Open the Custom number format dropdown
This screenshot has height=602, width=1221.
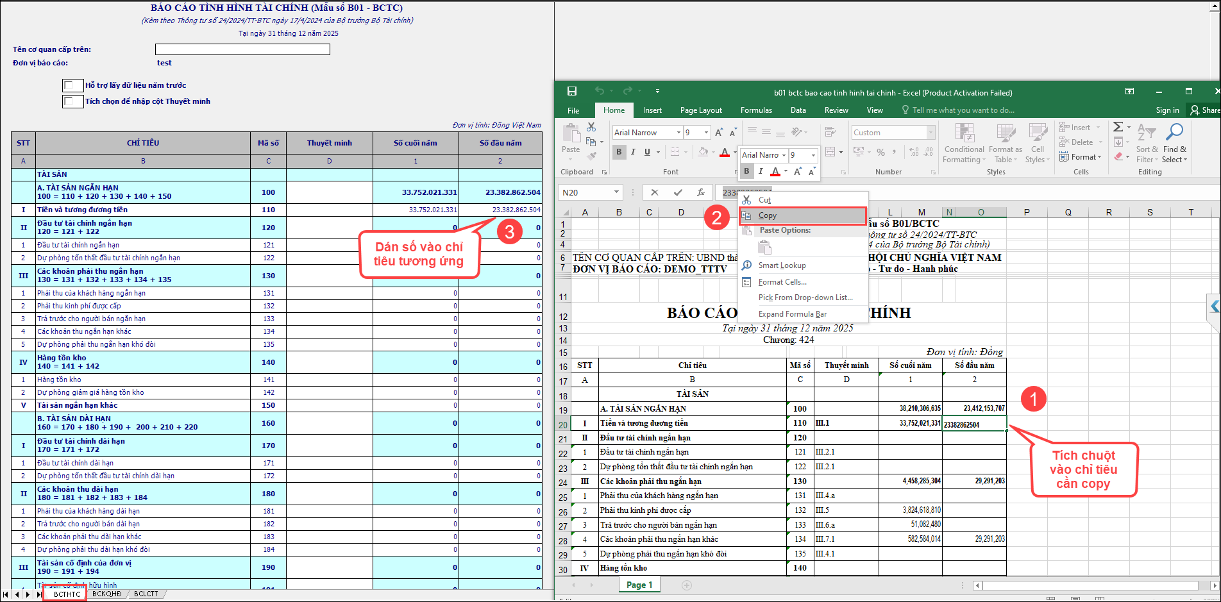coord(930,133)
